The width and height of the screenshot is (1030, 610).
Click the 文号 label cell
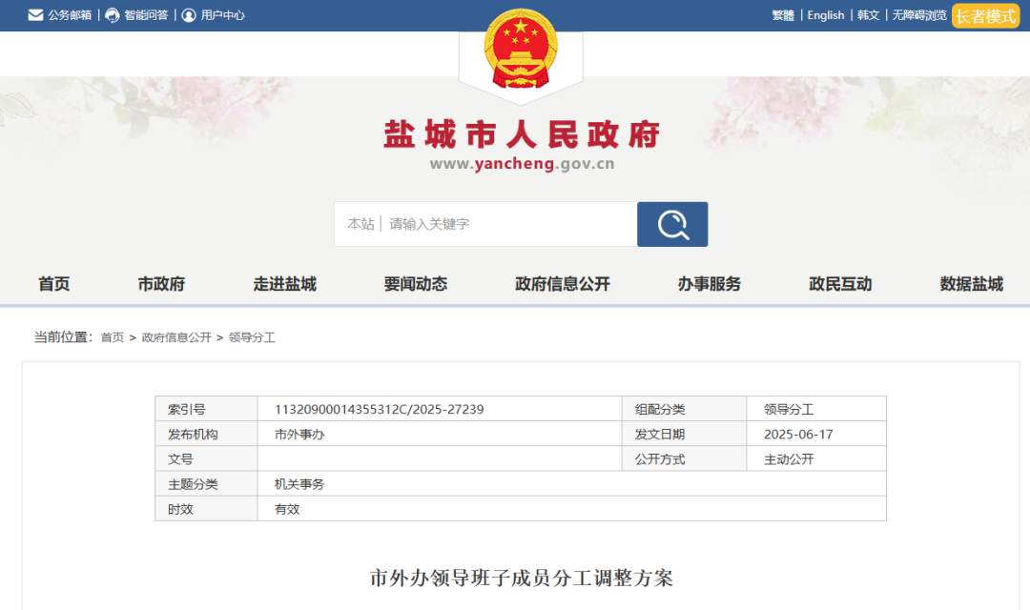[206, 459]
